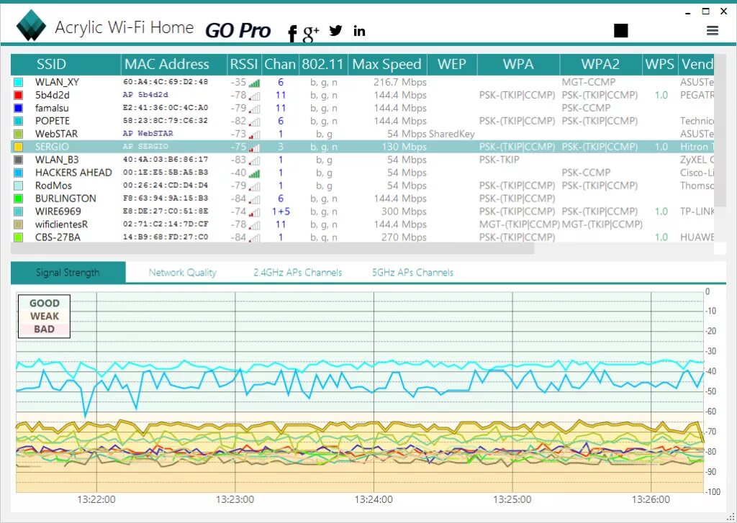Toggle the green box beside BURLINGTON
This screenshot has height=523, width=737.
18,199
